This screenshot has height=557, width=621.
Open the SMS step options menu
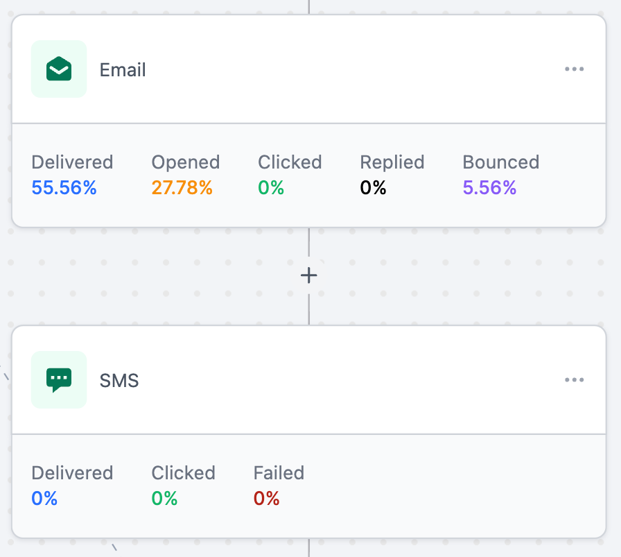pos(574,379)
